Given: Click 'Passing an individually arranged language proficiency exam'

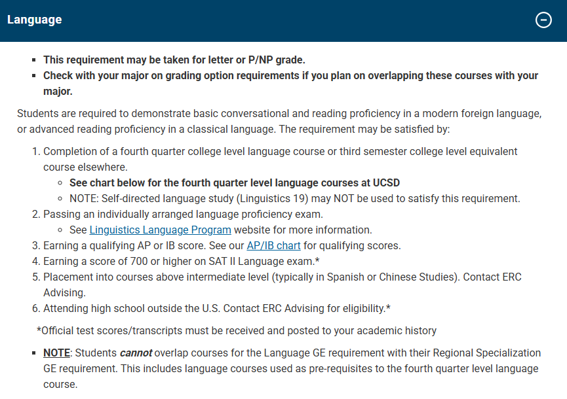Looking at the screenshot, I should tap(183, 214).
